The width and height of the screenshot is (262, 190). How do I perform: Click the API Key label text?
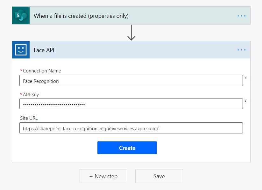31,95
